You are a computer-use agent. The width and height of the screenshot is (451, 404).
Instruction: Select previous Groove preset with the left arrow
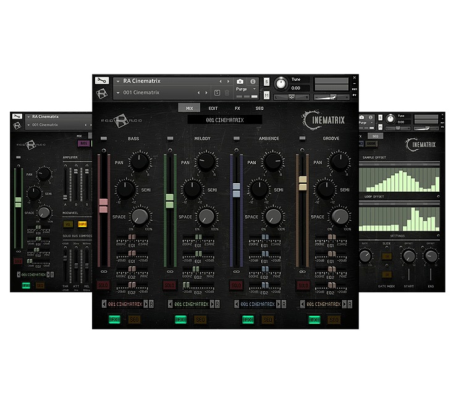pos(303,304)
